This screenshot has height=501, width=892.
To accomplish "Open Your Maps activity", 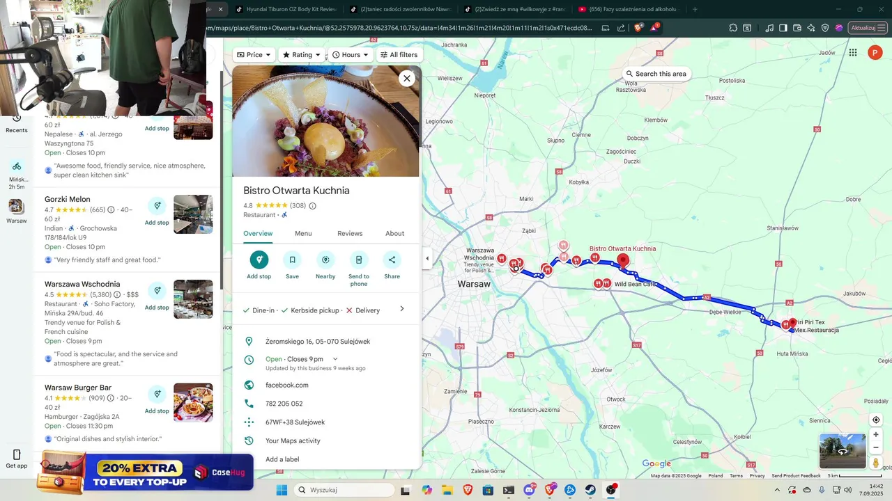I will (x=293, y=440).
